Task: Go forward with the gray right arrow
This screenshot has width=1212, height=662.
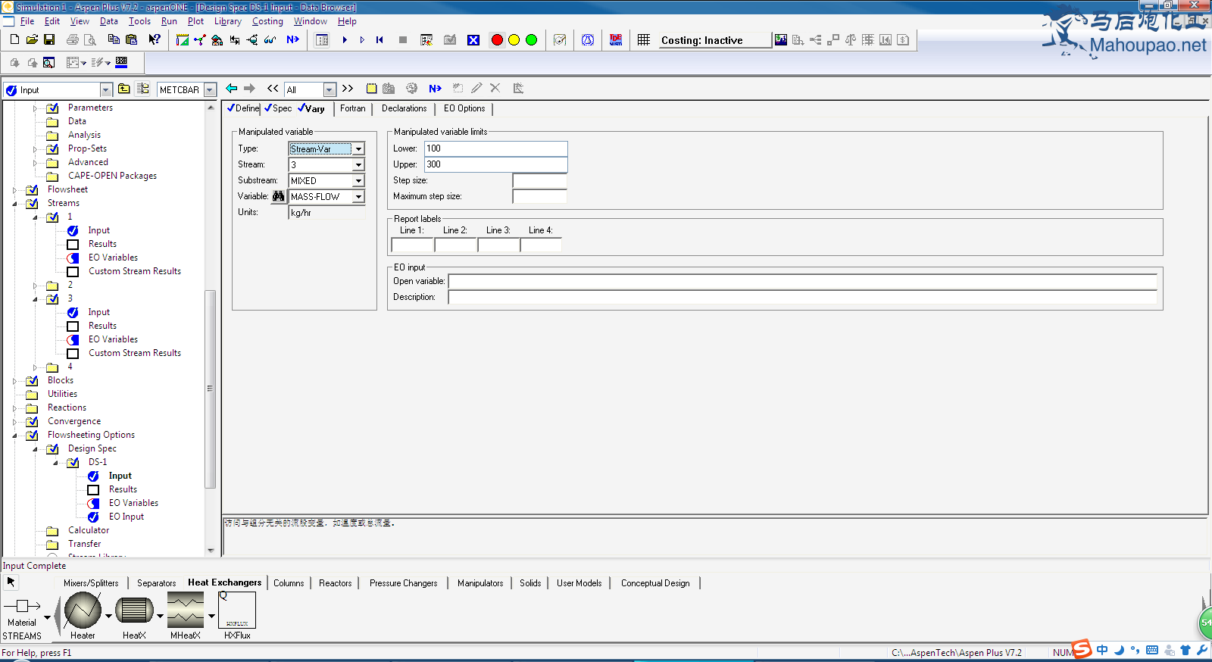Action: [249, 89]
